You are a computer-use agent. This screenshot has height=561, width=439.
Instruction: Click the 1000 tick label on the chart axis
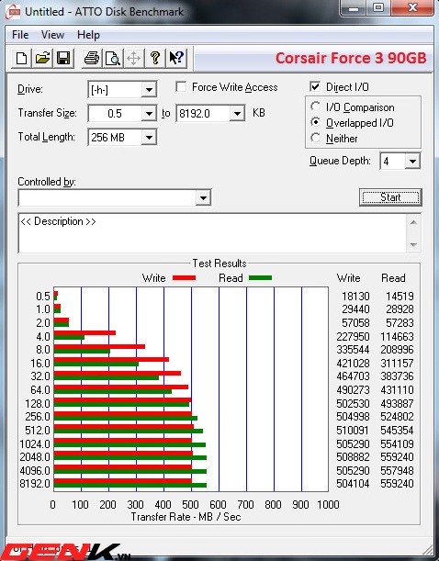[x=328, y=504]
